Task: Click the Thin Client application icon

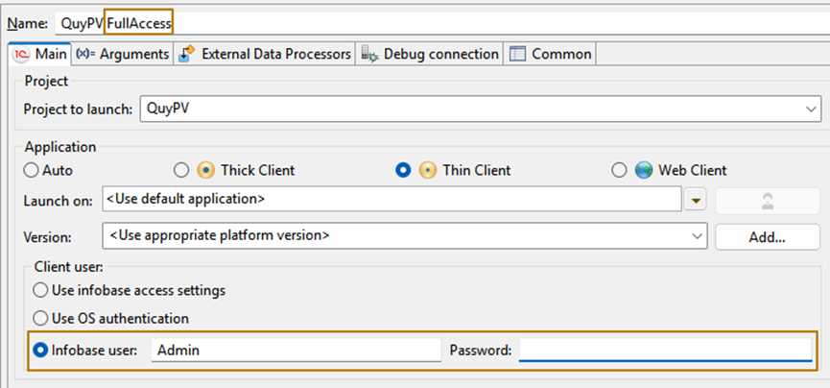Action: coord(427,170)
